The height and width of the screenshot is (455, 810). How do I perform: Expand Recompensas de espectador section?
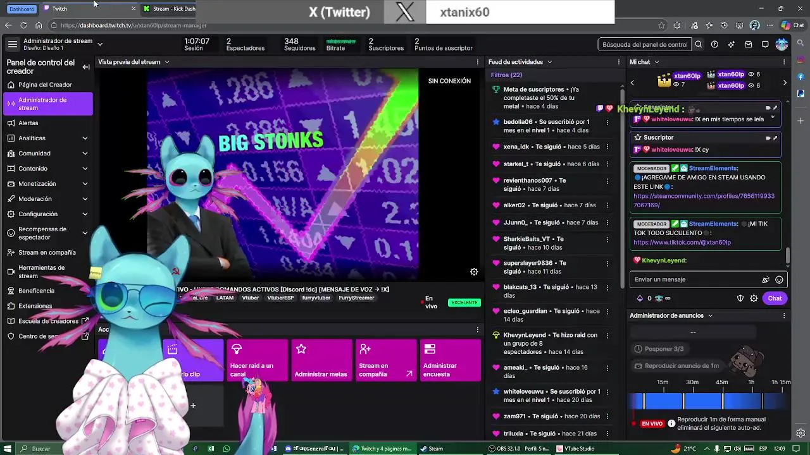[85, 233]
